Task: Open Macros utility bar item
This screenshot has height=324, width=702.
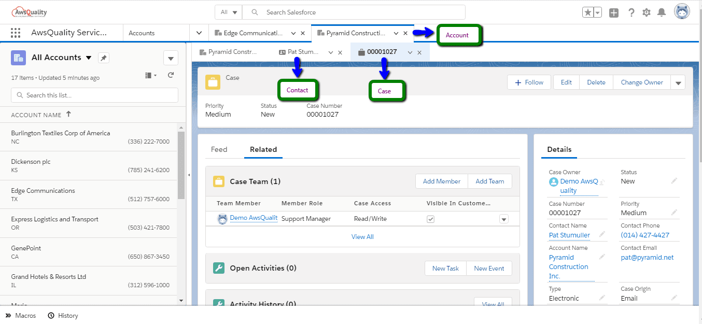Action: 21,316
